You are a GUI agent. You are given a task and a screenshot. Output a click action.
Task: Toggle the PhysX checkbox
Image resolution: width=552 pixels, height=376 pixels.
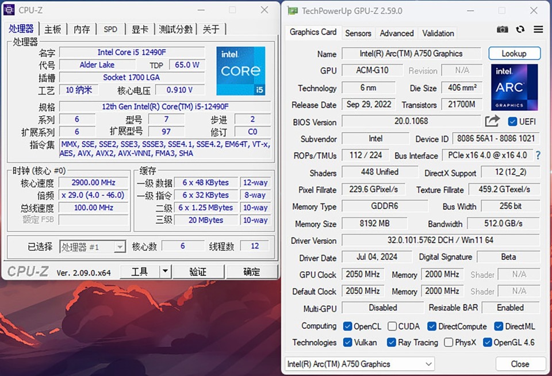click(448, 342)
